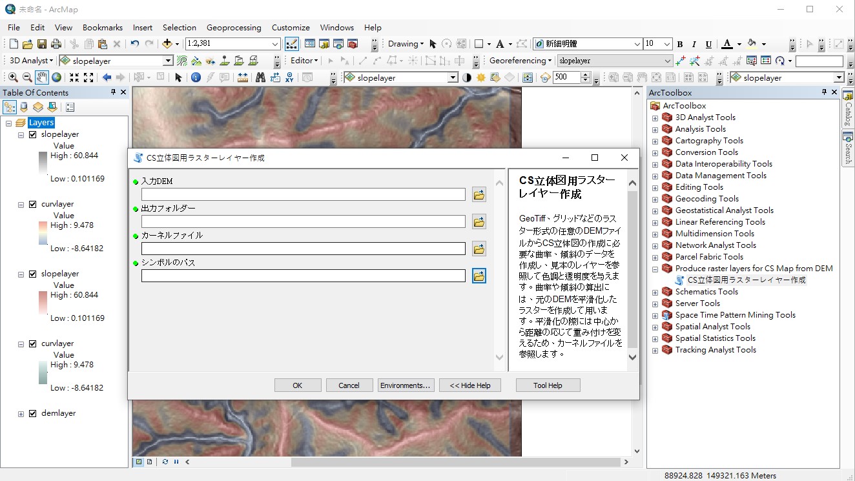Screen dimensions: 855x481
Task: Open the Customize menu
Action: click(291, 27)
